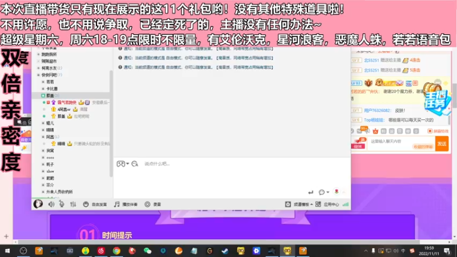
Task: Click the system tray volume icon
Action: pyautogui.click(x=395, y=251)
